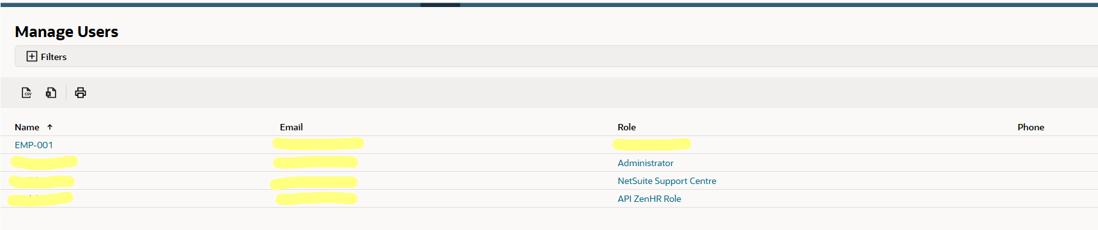Sort by the Email column header
1098x230 pixels.
tap(291, 127)
